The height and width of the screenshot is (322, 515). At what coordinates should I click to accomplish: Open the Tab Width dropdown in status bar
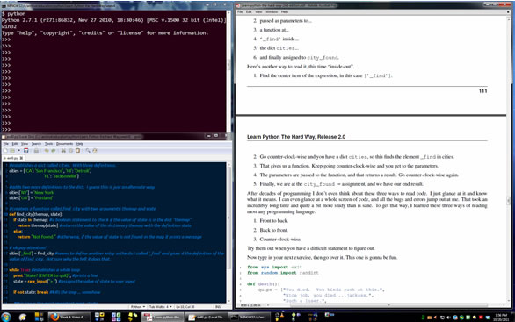(x=160, y=307)
